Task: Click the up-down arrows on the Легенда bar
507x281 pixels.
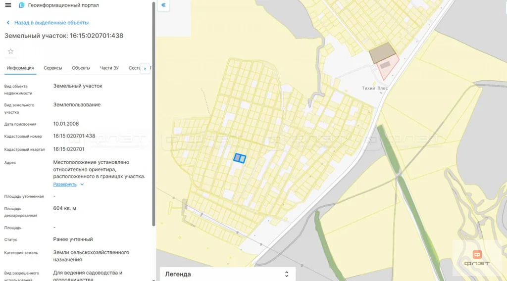Action: (x=286, y=274)
